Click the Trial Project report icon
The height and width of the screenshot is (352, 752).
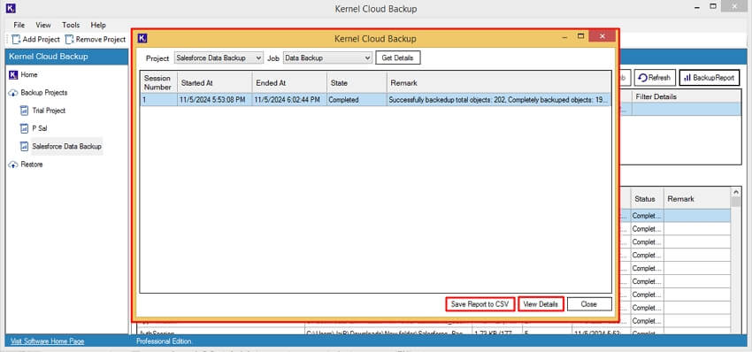click(x=25, y=111)
